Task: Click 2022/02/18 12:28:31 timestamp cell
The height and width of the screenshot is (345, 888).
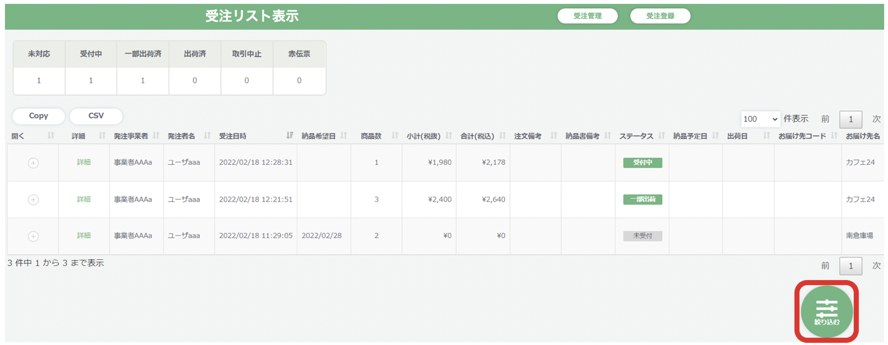Action: [x=256, y=163]
